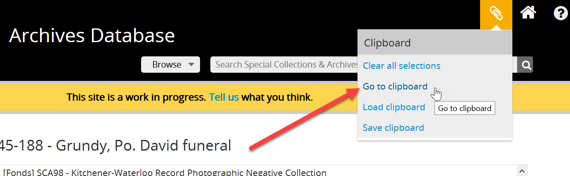Follow the Tell us link
This screenshot has width=570, height=176.
[224, 97]
